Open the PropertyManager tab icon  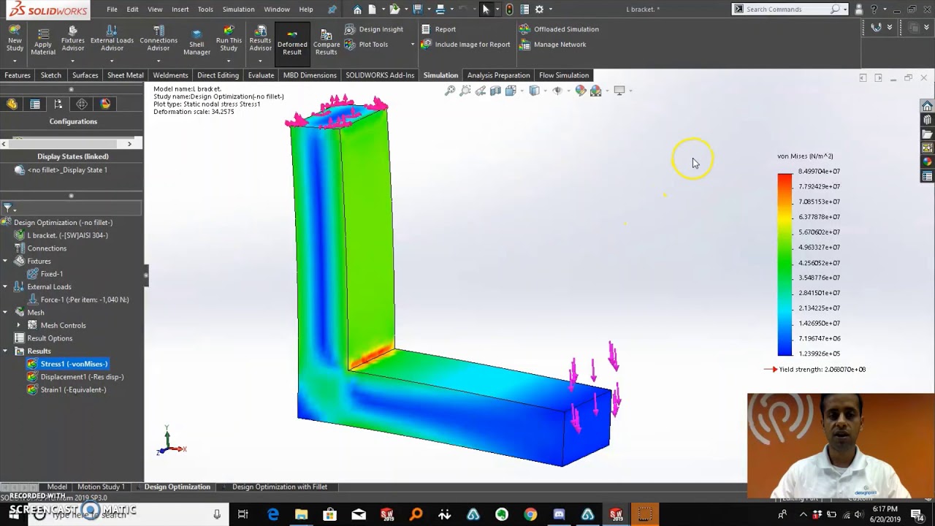pyautogui.click(x=35, y=104)
